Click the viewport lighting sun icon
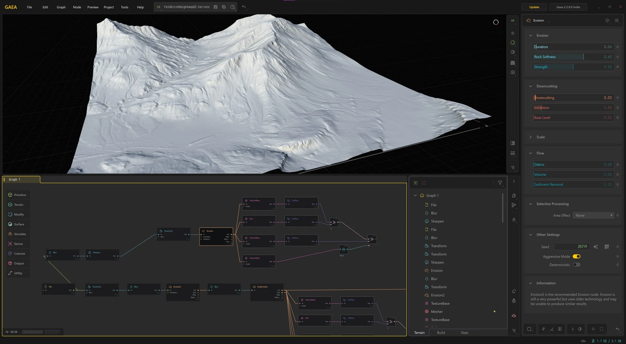The height and width of the screenshot is (344, 626). coord(513,33)
